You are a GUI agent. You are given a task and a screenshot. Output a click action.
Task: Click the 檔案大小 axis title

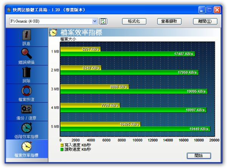tap(68, 39)
